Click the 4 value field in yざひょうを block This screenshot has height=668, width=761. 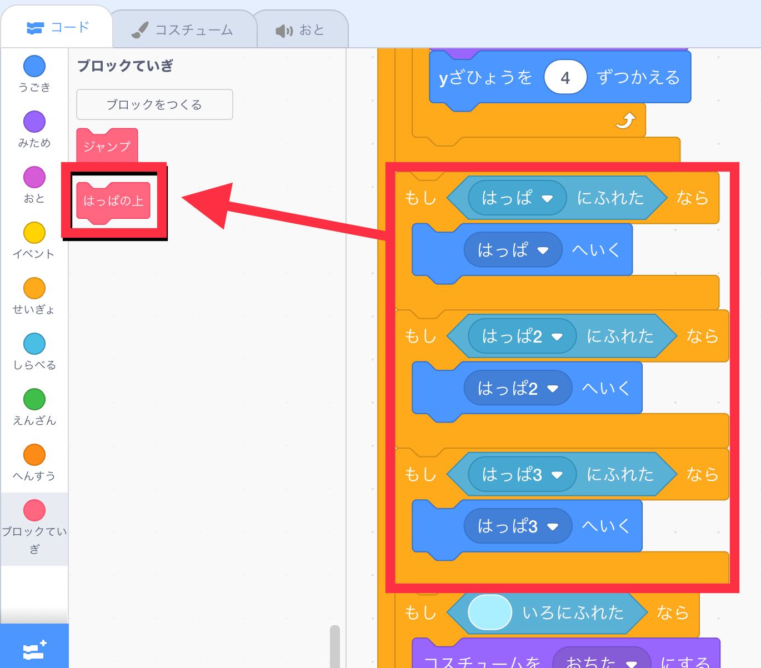(565, 77)
